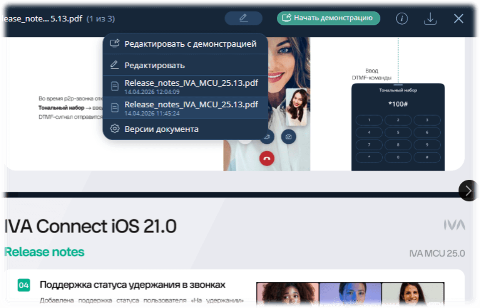The image size is (480, 308).
Task: Click the (1 из 3) page counter
Action: (100, 19)
